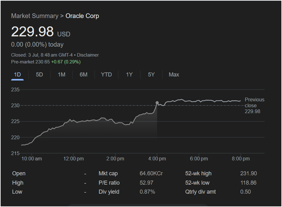The width and height of the screenshot is (282, 207).
Task: Click the +0.67 (0.29%) pre-market gain
Action: [66, 62]
